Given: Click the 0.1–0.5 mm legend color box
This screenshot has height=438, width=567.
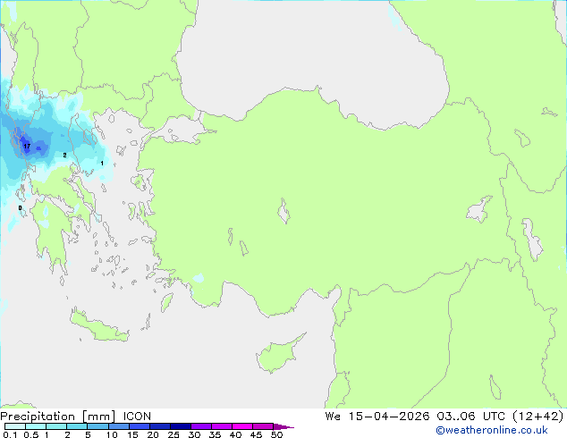Looking at the screenshot, I should pos(15,426).
